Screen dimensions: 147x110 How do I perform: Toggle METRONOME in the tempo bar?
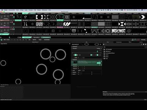coord(47,40)
